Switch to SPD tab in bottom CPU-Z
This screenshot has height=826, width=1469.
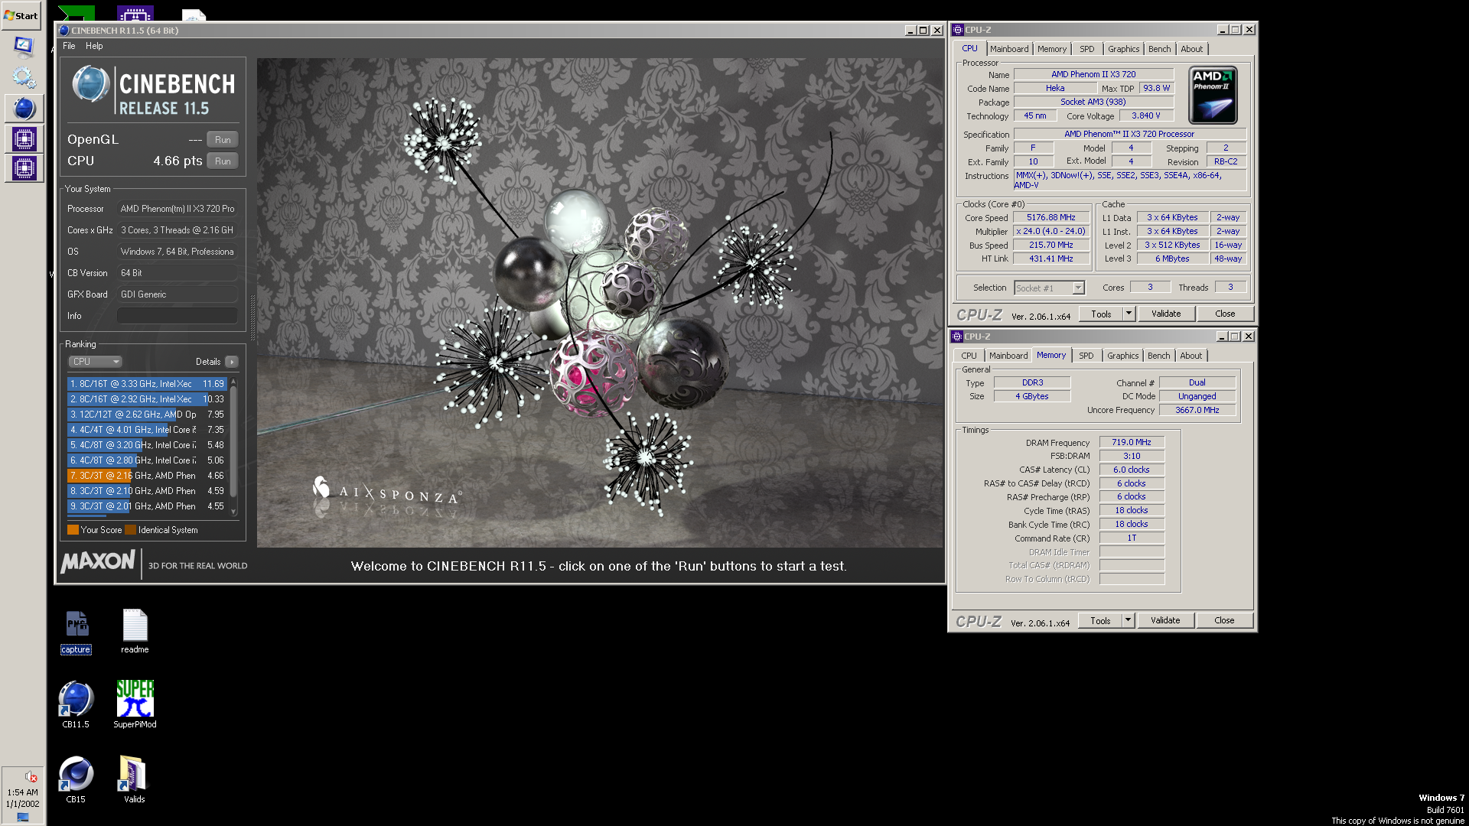(1086, 356)
